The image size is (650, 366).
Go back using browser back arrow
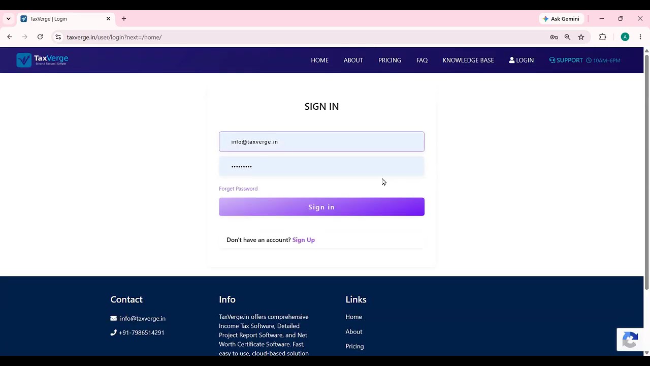(10, 37)
